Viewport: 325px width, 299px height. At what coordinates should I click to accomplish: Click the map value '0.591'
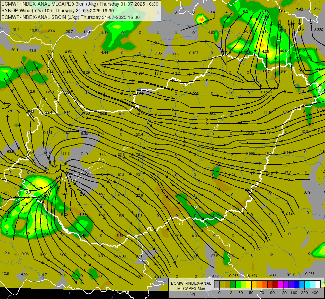[177, 236]
